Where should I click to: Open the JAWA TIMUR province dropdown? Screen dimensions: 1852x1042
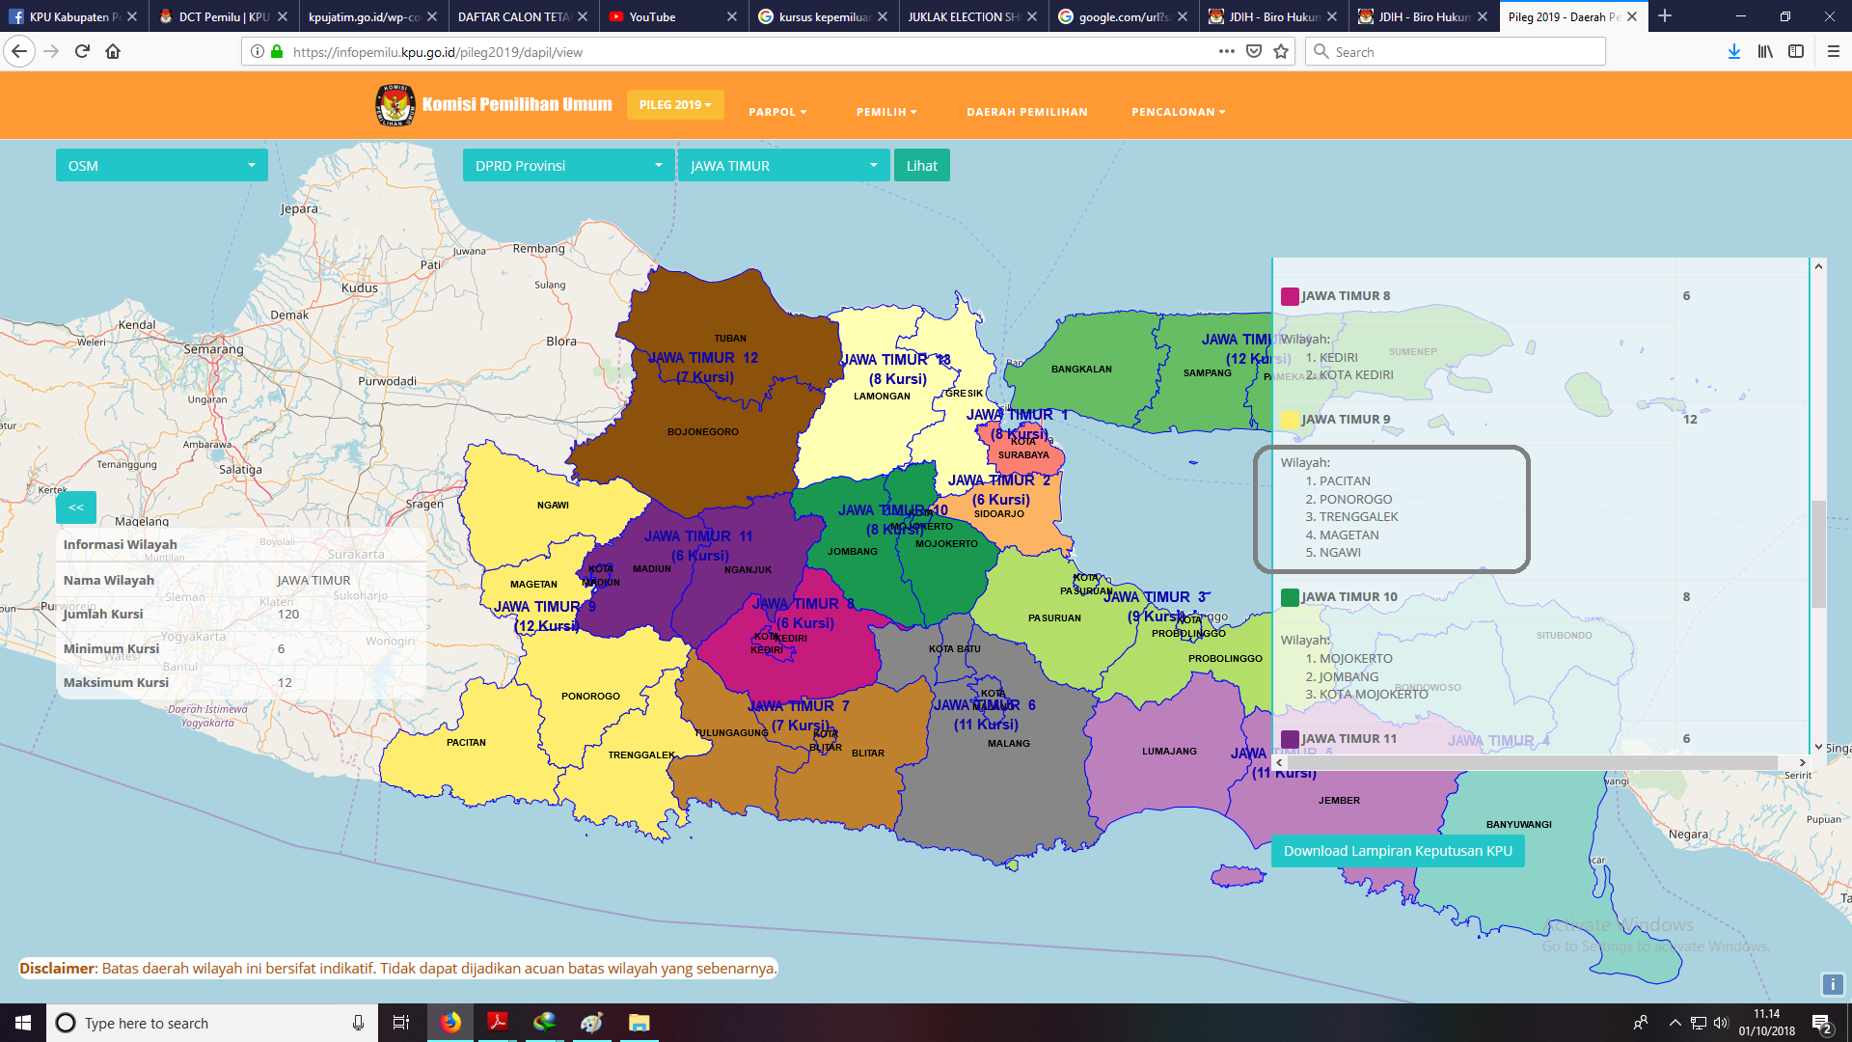tap(783, 166)
